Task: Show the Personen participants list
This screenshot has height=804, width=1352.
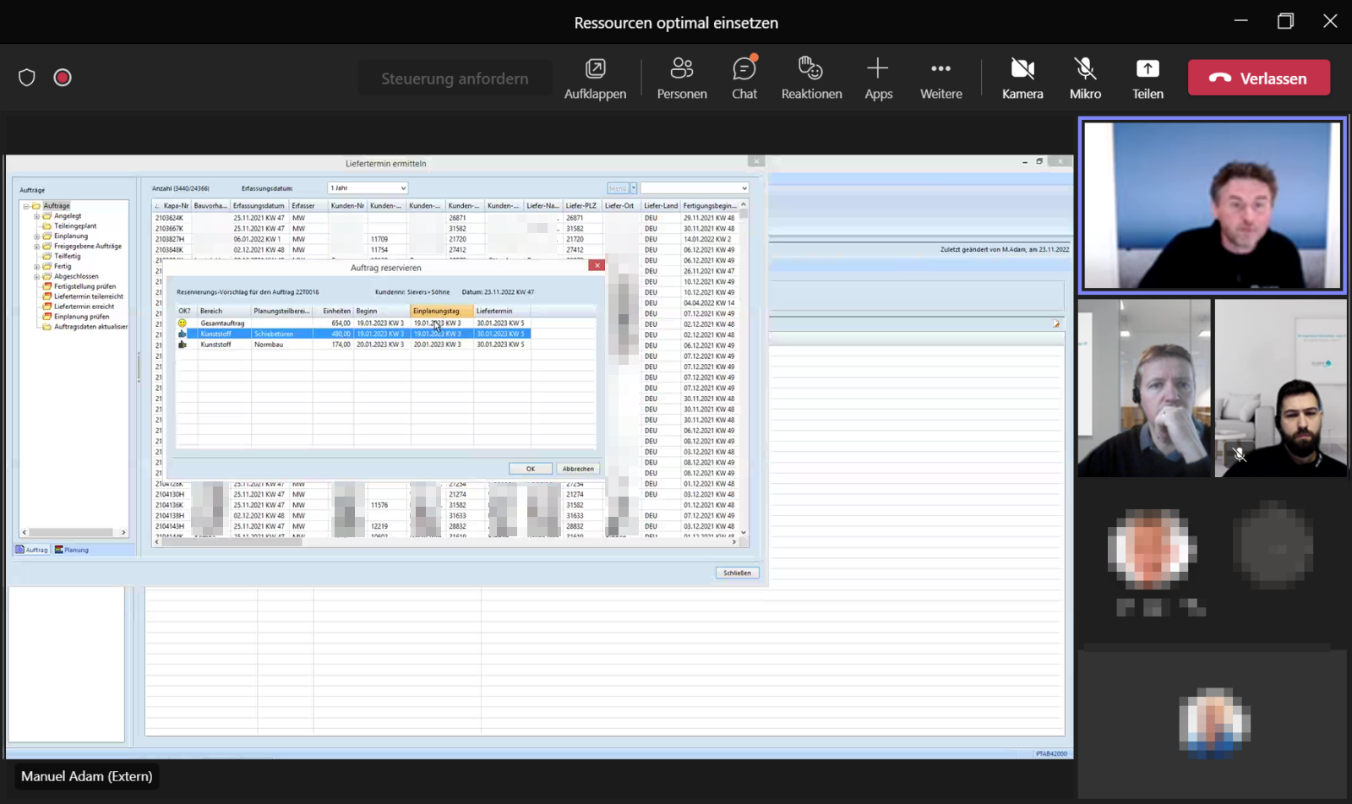Action: tap(681, 78)
